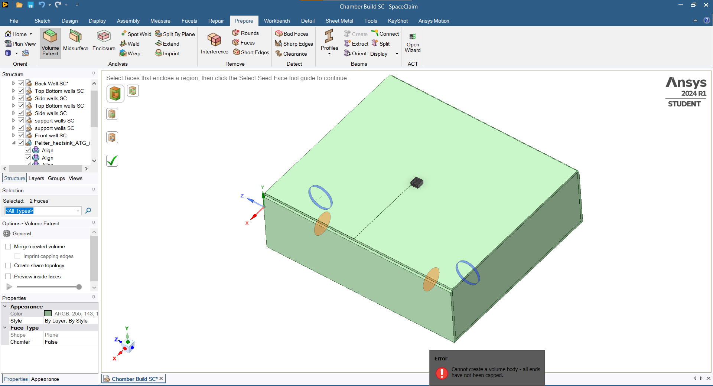Open the Enclosure tool
Screen dimensions: 713x386
(104, 41)
